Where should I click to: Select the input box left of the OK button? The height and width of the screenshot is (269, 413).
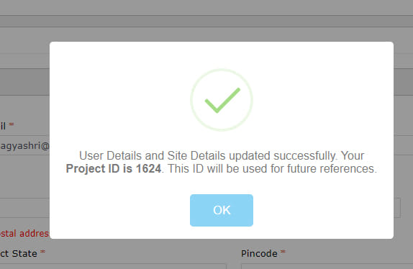24,208
